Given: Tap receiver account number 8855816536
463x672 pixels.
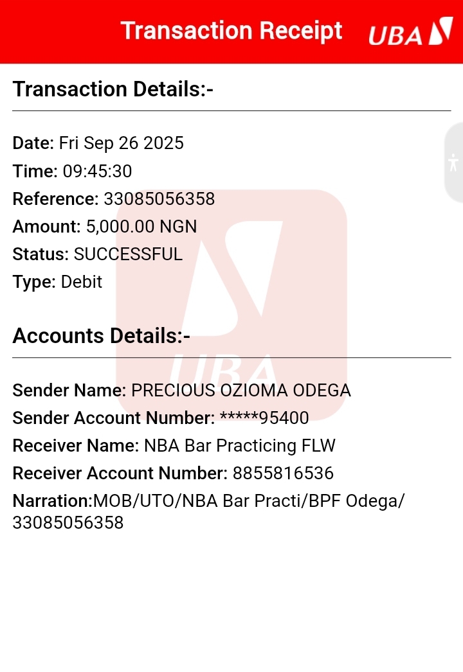Looking at the screenshot, I should pyautogui.click(x=283, y=474).
